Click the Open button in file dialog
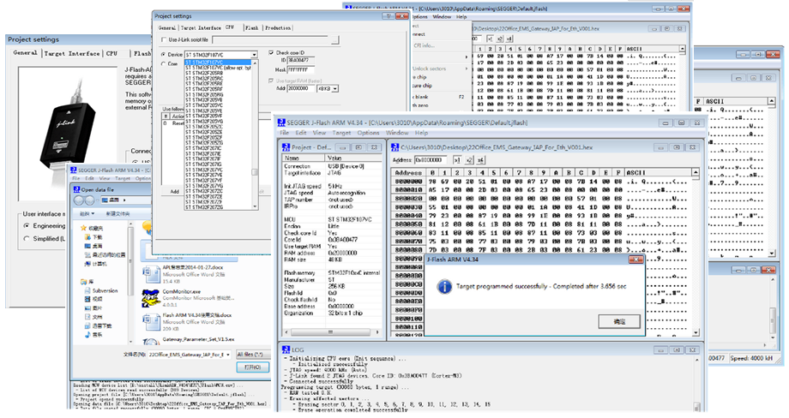The width and height of the screenshot is (789, 418). tap(253, 367)
